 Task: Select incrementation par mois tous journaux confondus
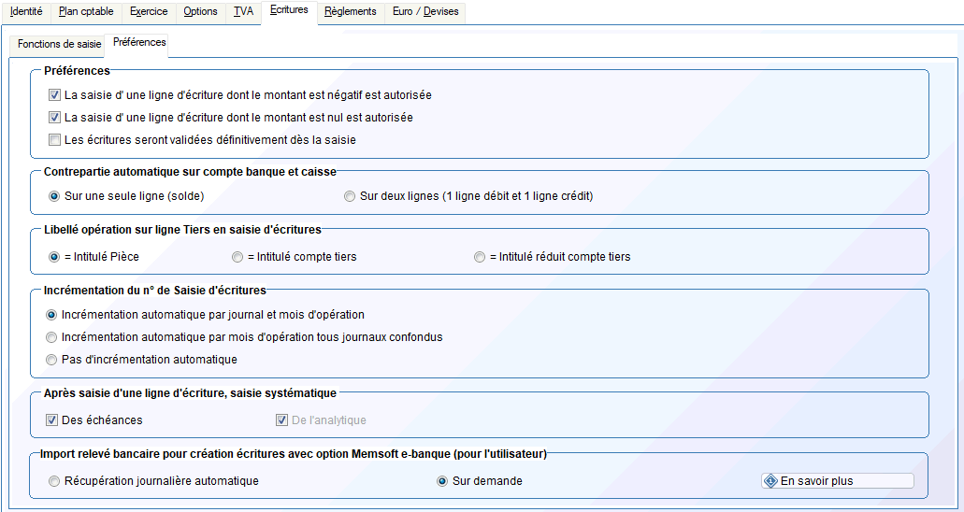pyautogui.click(x=52, y=337)
